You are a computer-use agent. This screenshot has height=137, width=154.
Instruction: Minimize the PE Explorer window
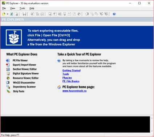(130, 3)
